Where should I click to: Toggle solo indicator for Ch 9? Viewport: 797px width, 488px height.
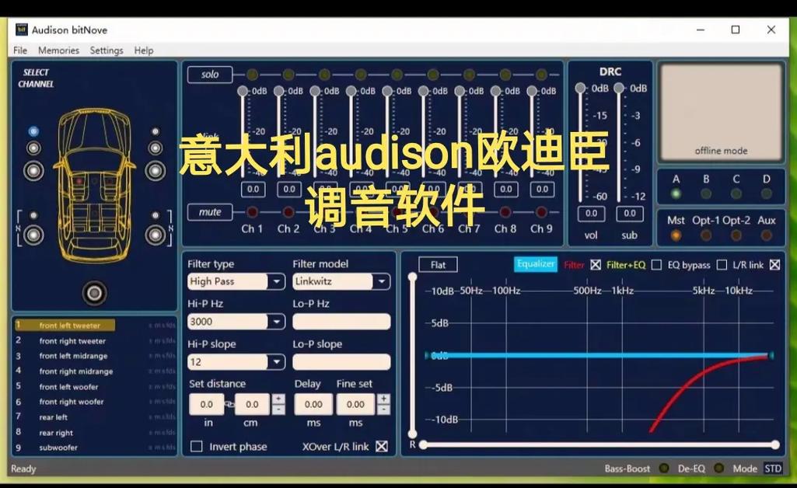coord(541,75)
